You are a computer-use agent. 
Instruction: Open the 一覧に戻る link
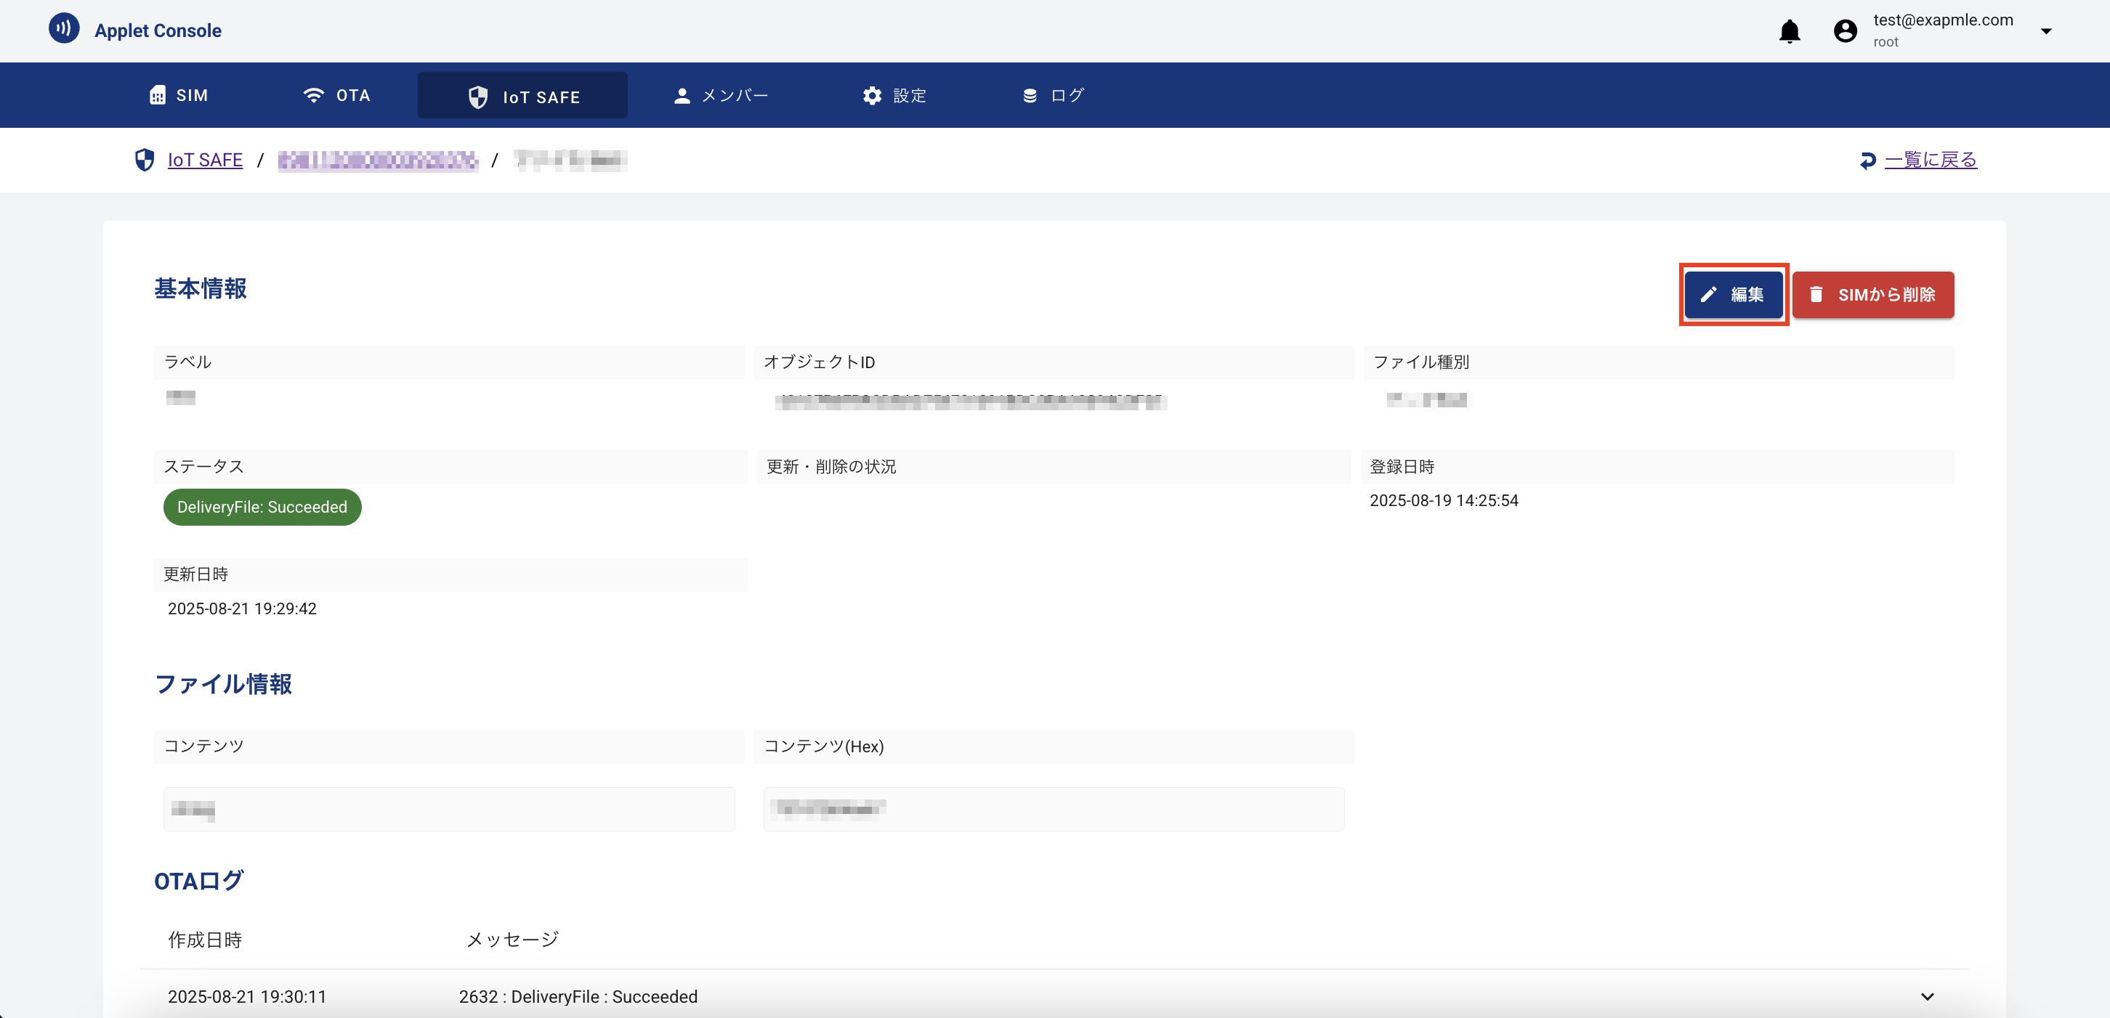pyautogui.click(x=1931, y=160)
